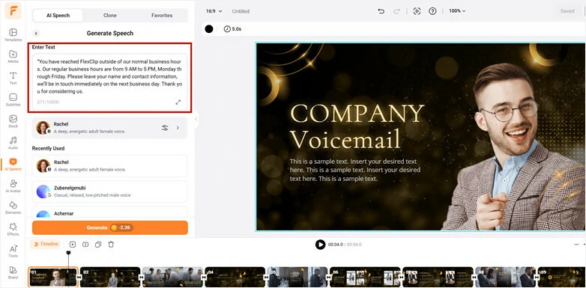The height and width of the screenshot is (288, 586).
Task: Open the Media panel
Action: pyautogui.click(x=13, y=56)
